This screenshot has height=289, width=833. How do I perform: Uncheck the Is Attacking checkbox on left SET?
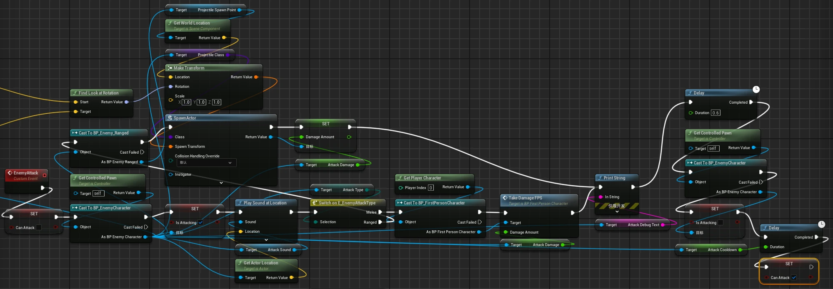pos(200,222)
